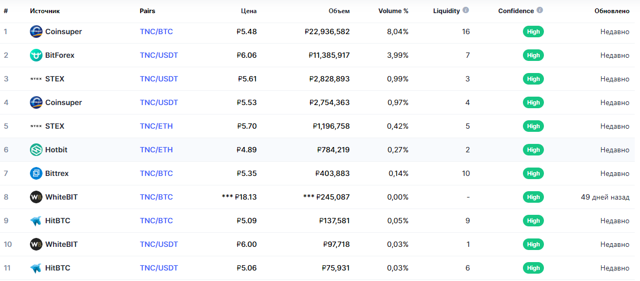640x281 pixels.
Task: Click the HitBTC name in row 11
Action: [58, 268]
